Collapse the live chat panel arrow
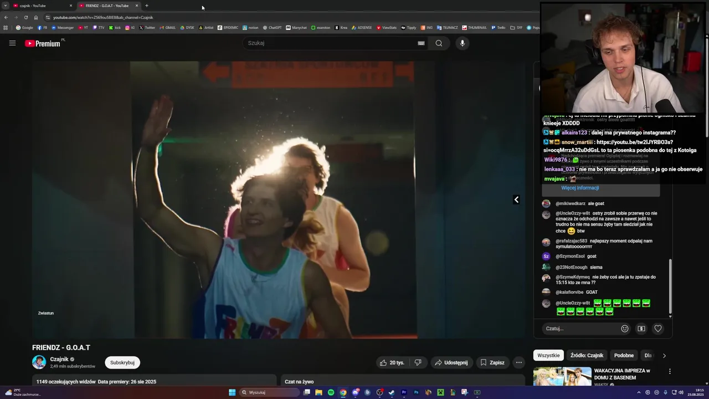709x399 pixels. (x=516, y=199)
